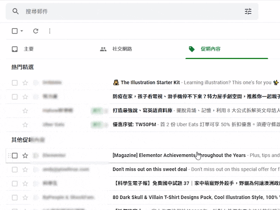Star the Illustration Starter Kit email

coord(25,82)
